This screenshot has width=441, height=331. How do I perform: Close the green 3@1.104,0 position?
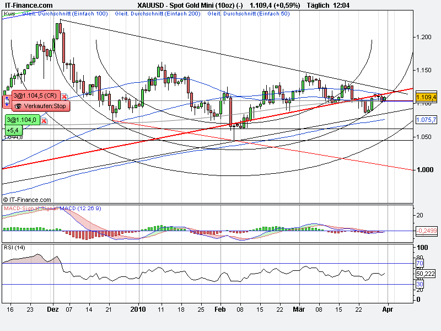(x=44, y=121)
